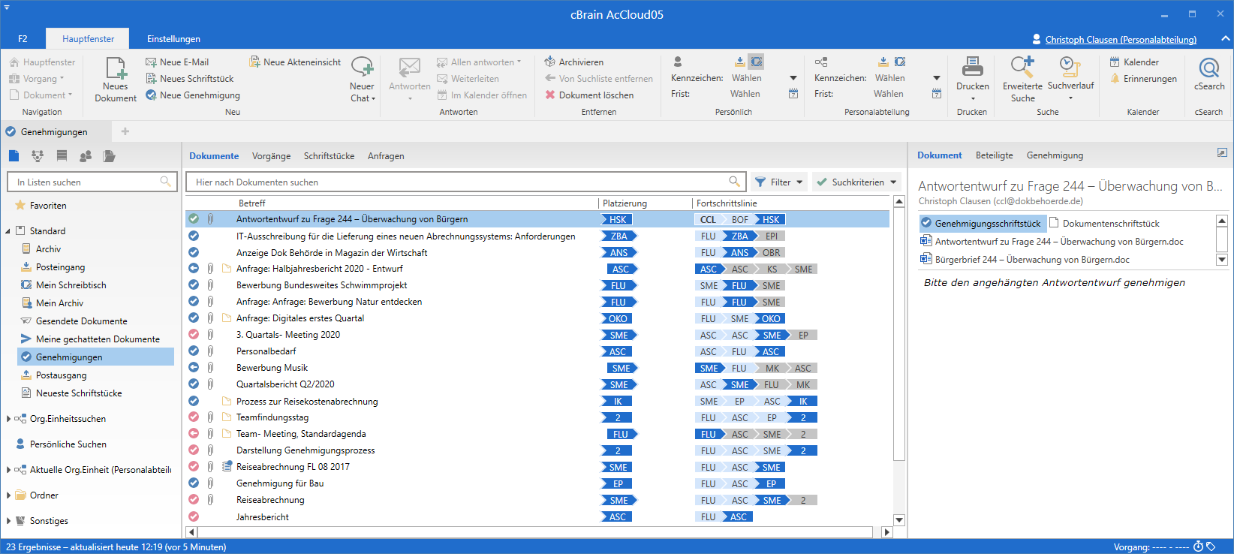Image resolution: width=1234 pixels, height=554 pixels.
Task: Click the Drucken printer icon
Action: pos(973,67)
